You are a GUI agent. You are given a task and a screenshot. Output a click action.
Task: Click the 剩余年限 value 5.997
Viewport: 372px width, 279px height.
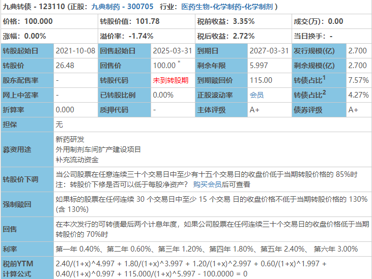point(259,66)
